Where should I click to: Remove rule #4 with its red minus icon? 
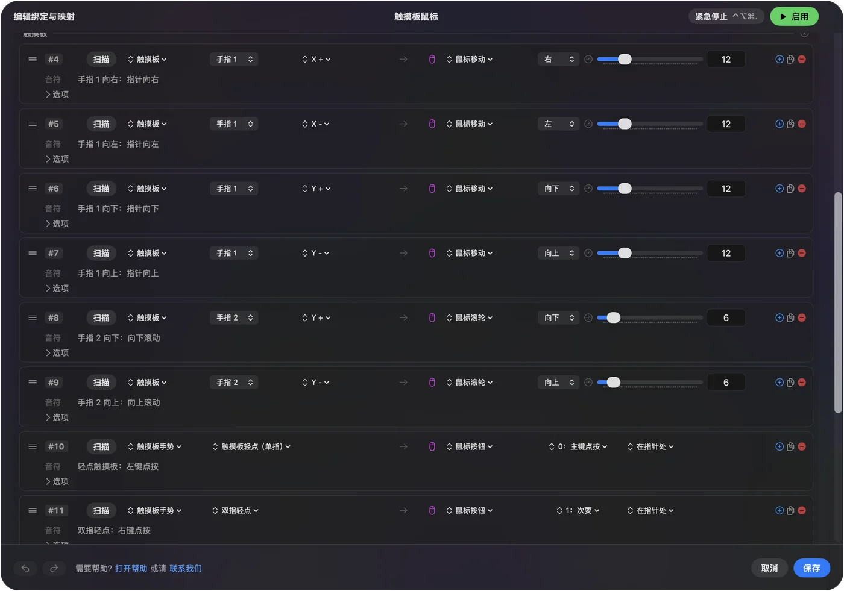[x=802, y=59]
